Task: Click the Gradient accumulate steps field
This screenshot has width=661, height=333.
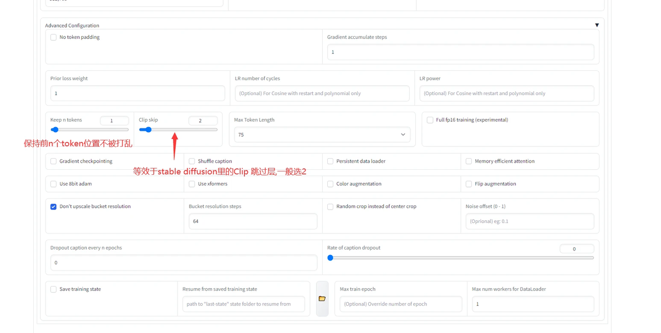Action: pos(460,52)
